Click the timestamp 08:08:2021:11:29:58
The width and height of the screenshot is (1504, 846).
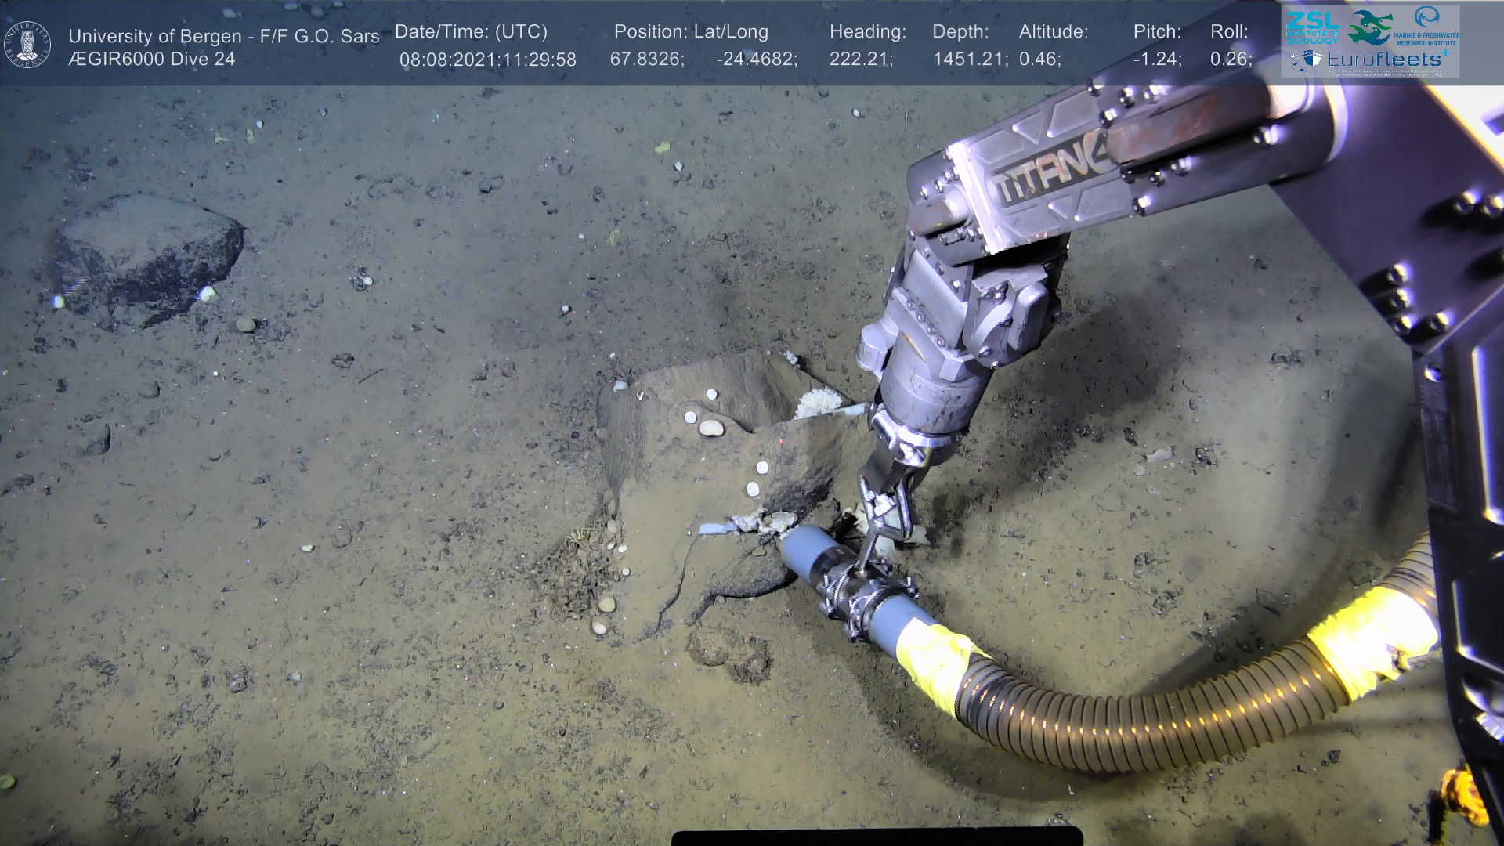pos(487,60)
